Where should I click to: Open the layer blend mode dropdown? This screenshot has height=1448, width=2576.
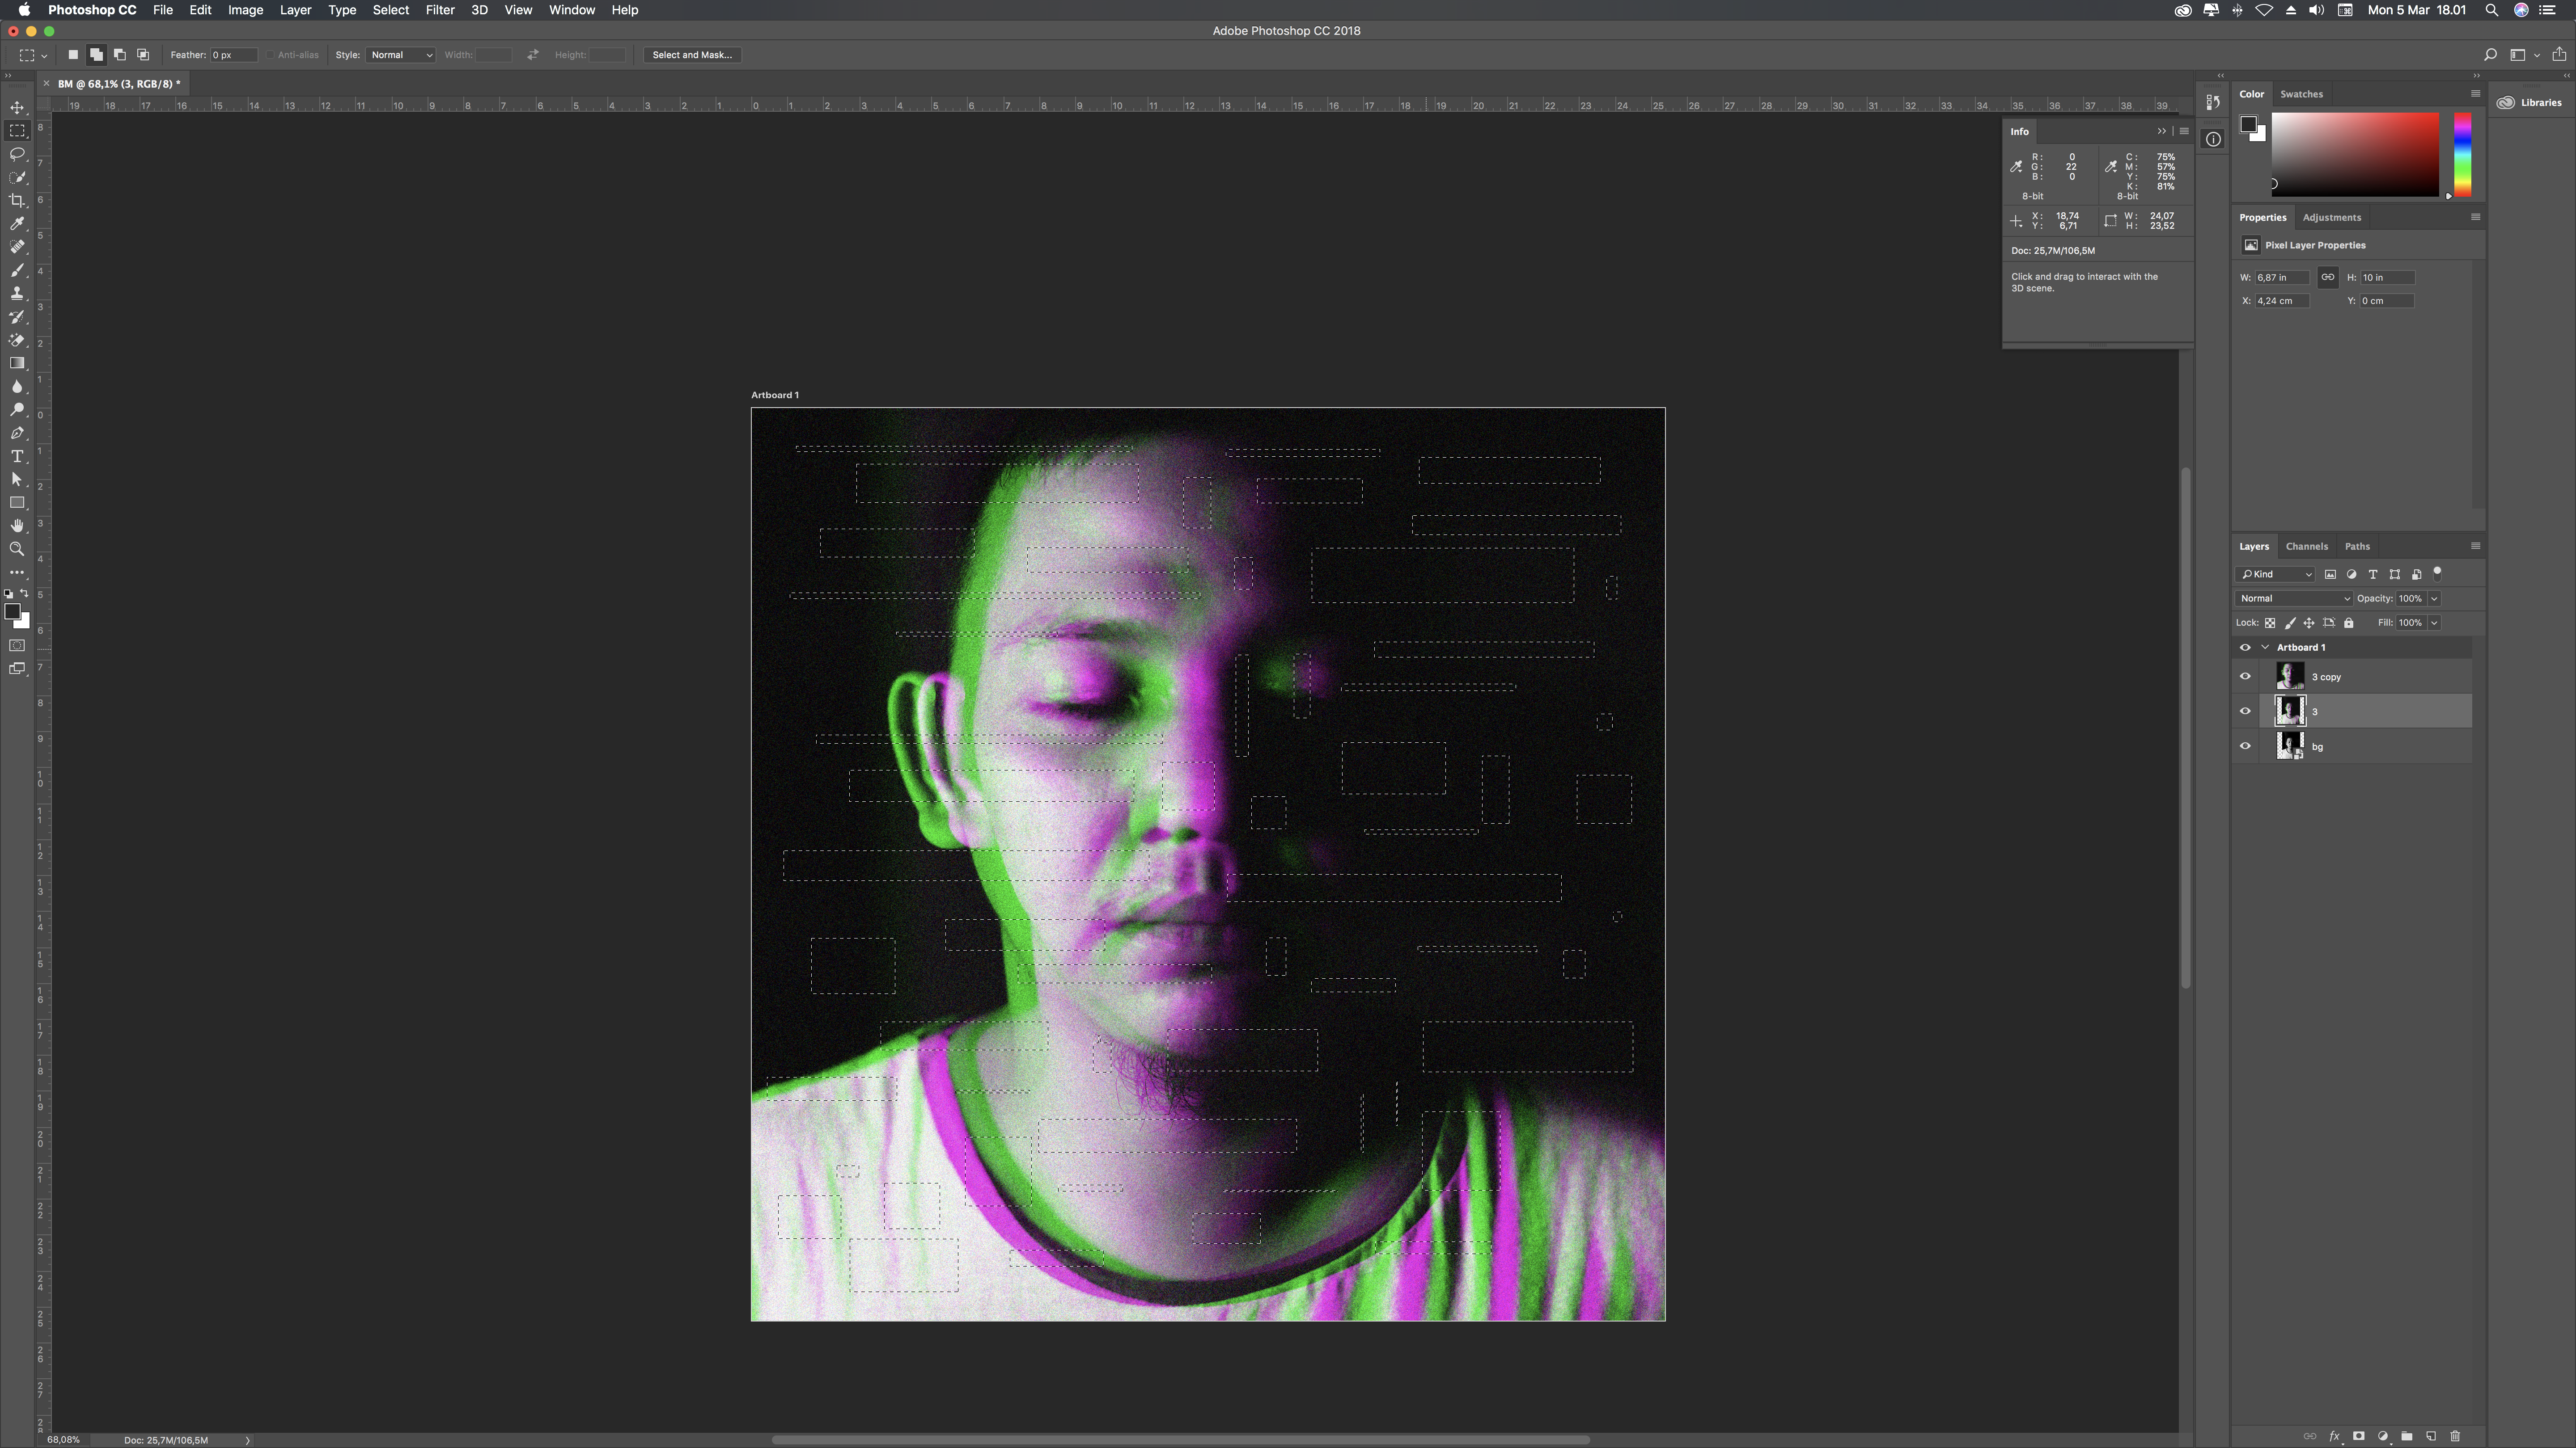pos(2294,598)
